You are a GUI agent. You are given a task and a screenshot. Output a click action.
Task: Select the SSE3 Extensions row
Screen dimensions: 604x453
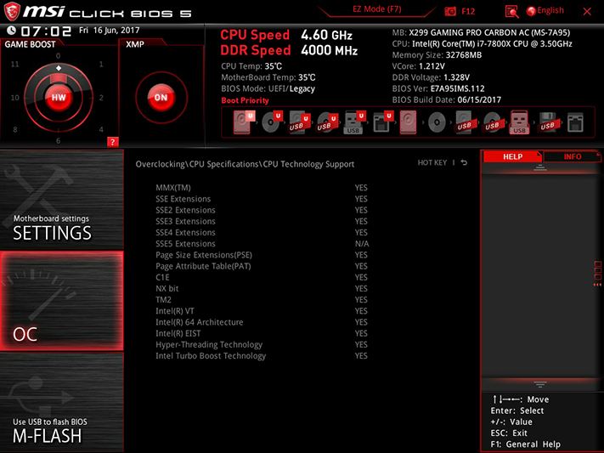[262, 221]
